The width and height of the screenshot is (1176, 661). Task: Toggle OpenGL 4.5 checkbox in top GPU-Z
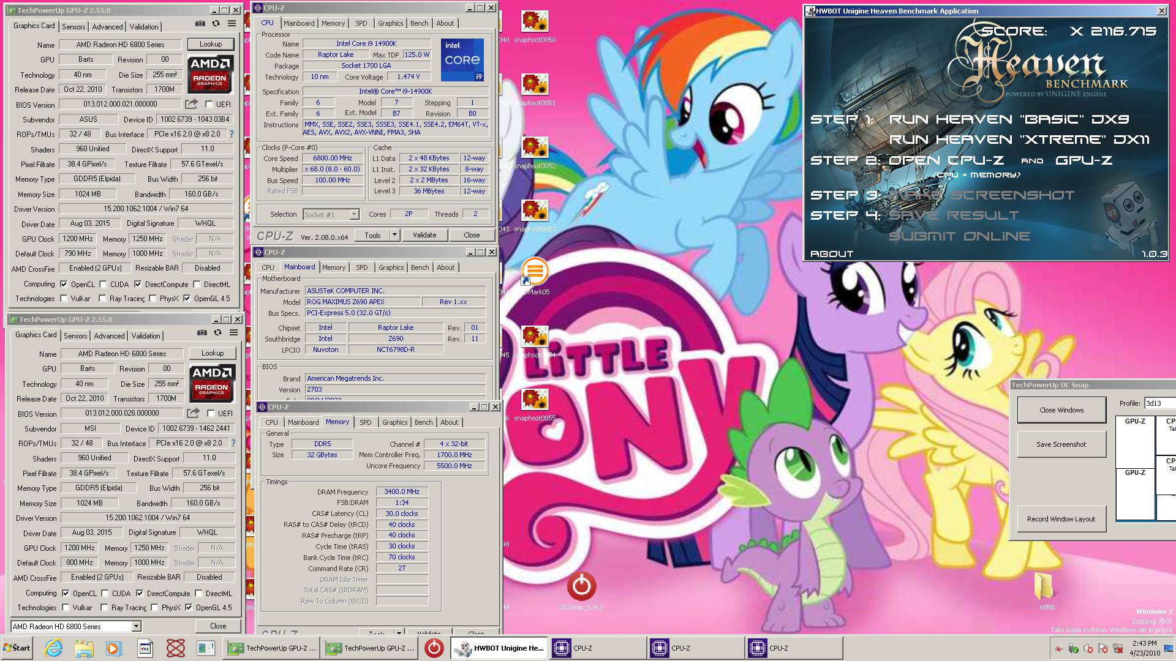187,299
